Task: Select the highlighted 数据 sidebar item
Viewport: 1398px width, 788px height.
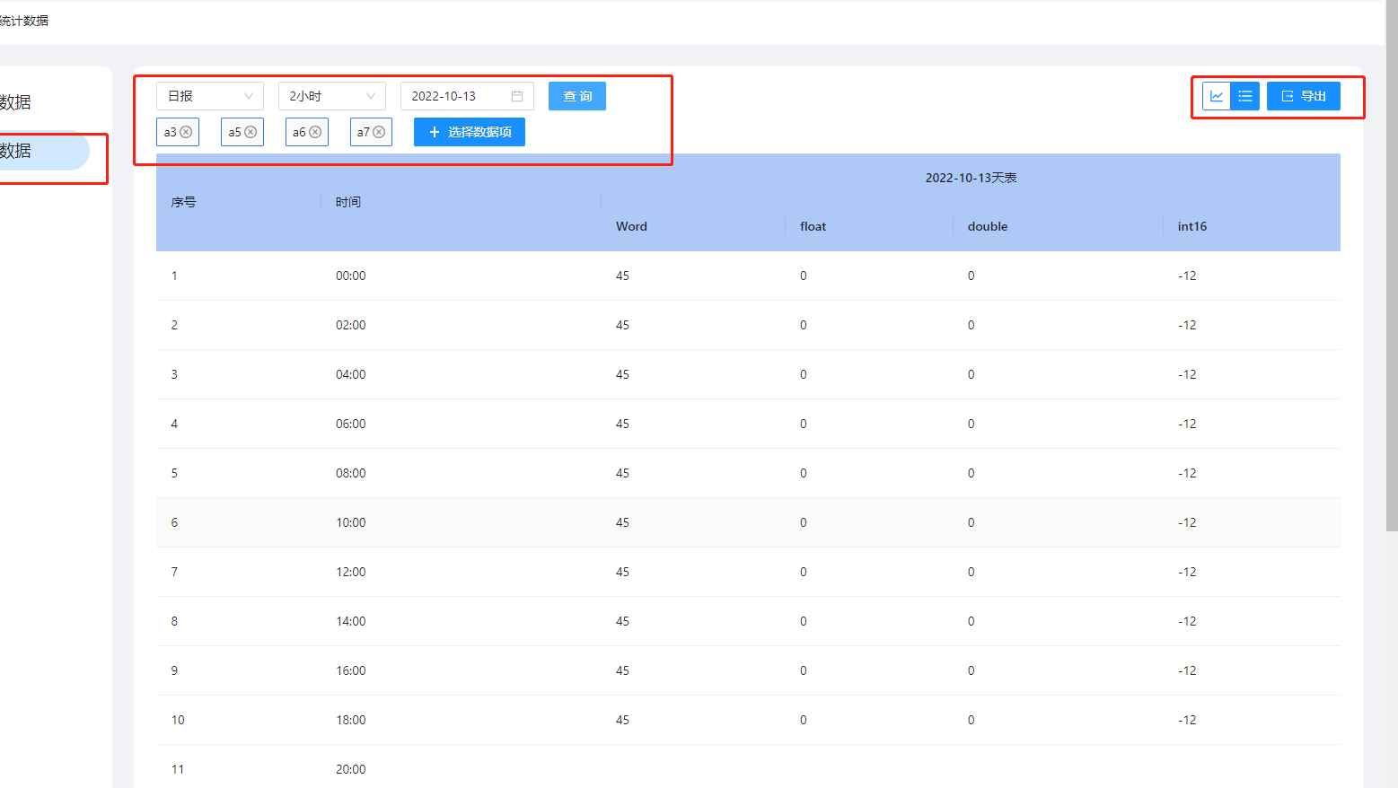Action: pyautogui.click(x=44, y=151)
